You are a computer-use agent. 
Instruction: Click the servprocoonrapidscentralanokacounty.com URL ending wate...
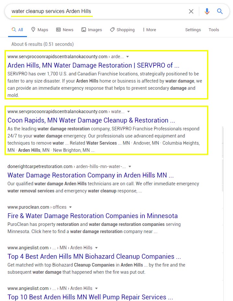pyautogui.click(x=66, y=111)
